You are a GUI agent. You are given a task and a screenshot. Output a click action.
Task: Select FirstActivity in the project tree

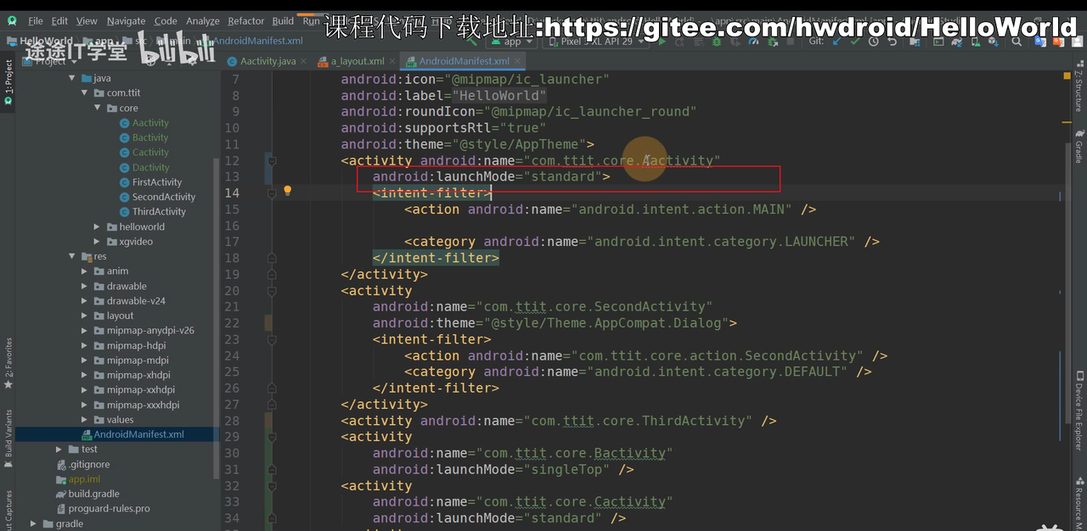[157, 182]
